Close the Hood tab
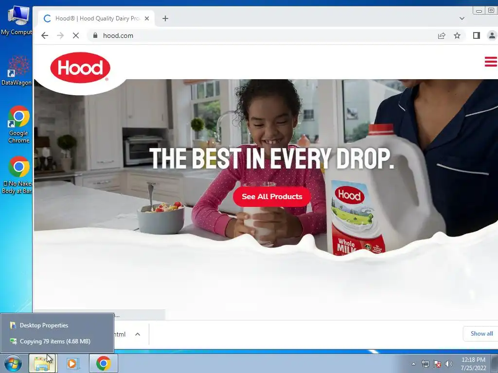 (147, 18)
